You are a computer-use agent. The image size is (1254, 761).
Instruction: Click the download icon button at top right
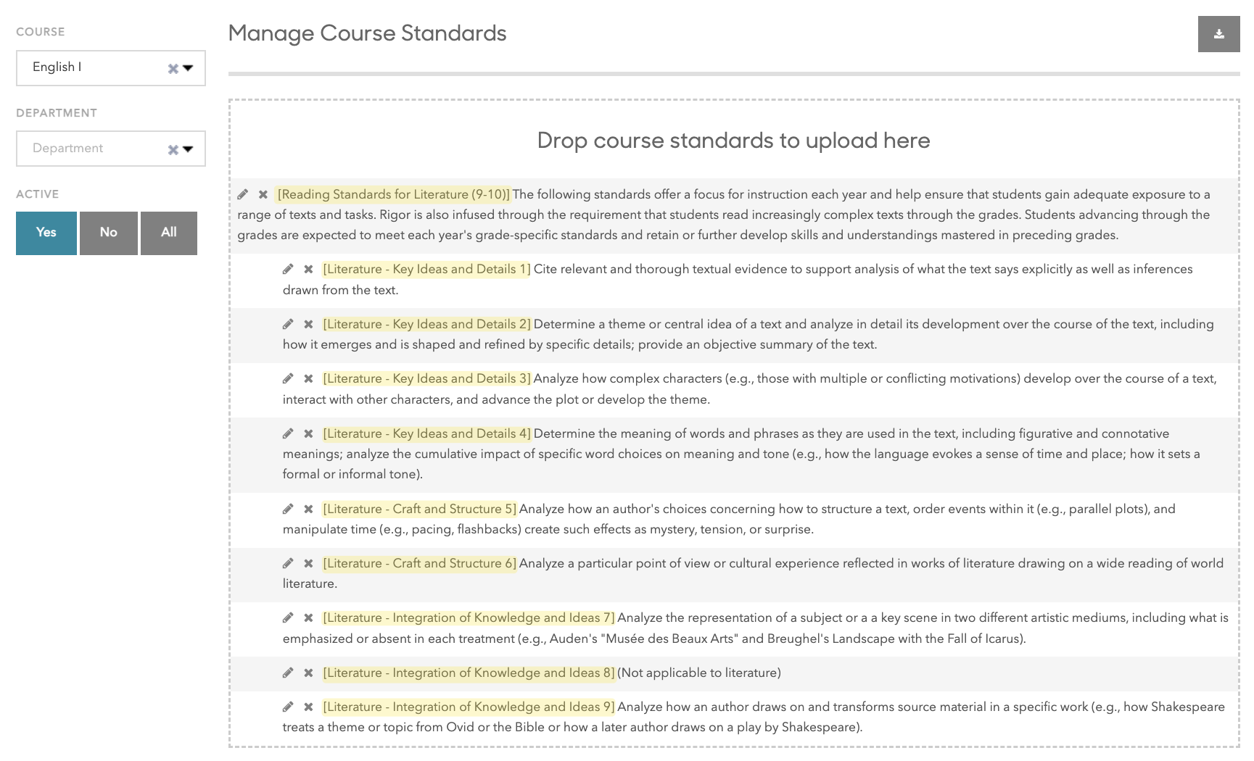click(1218, 34)
